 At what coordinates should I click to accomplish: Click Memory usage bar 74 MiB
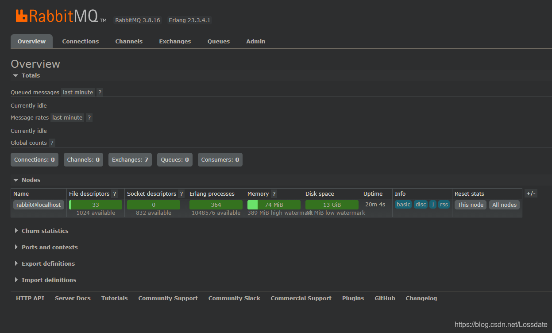point(274,205)
